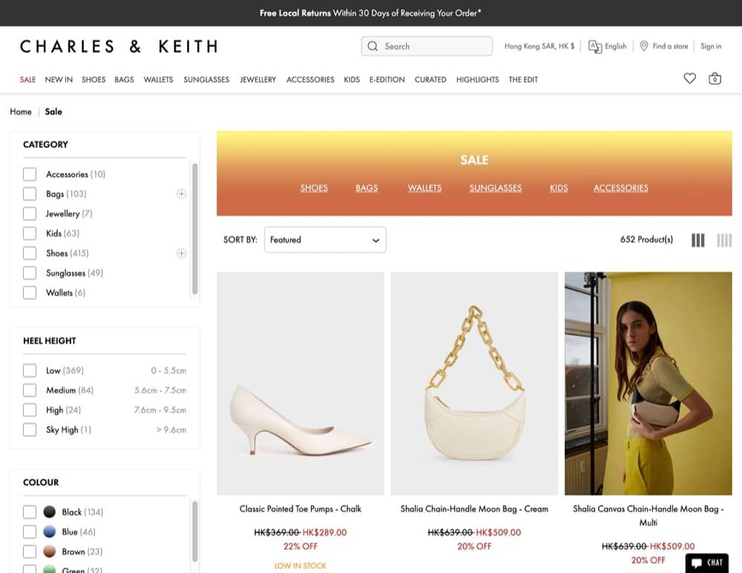Open the HIGHLIGHTS menu

477,79
